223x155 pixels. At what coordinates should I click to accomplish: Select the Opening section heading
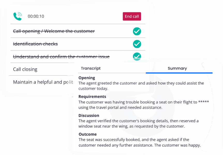tap(86, 78)
